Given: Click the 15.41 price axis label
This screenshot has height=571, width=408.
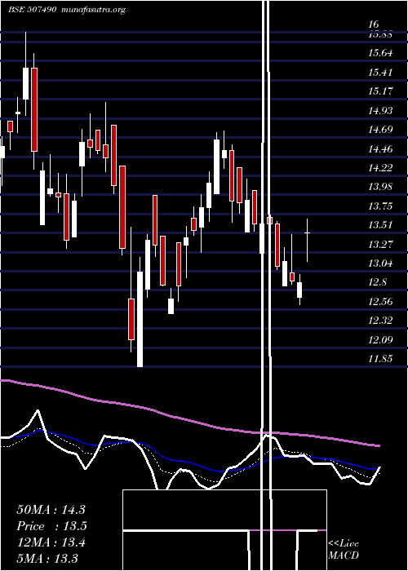Looking at the screenshot, I should (x=380, y=73).
